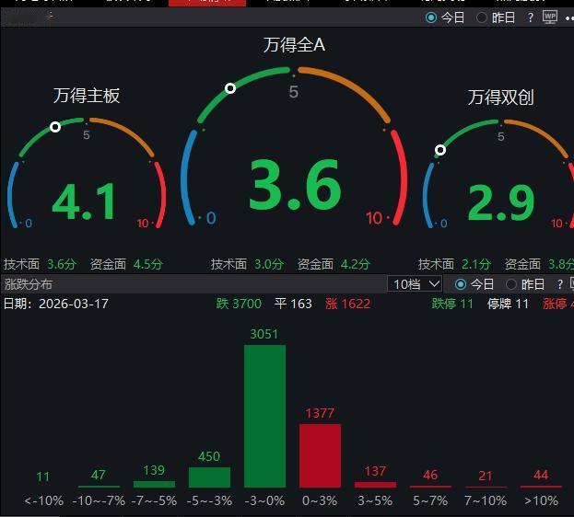Screen dimensions: 574x517
Task: Click the white marker on 万得主板 gauge
Action: (55, 127)
